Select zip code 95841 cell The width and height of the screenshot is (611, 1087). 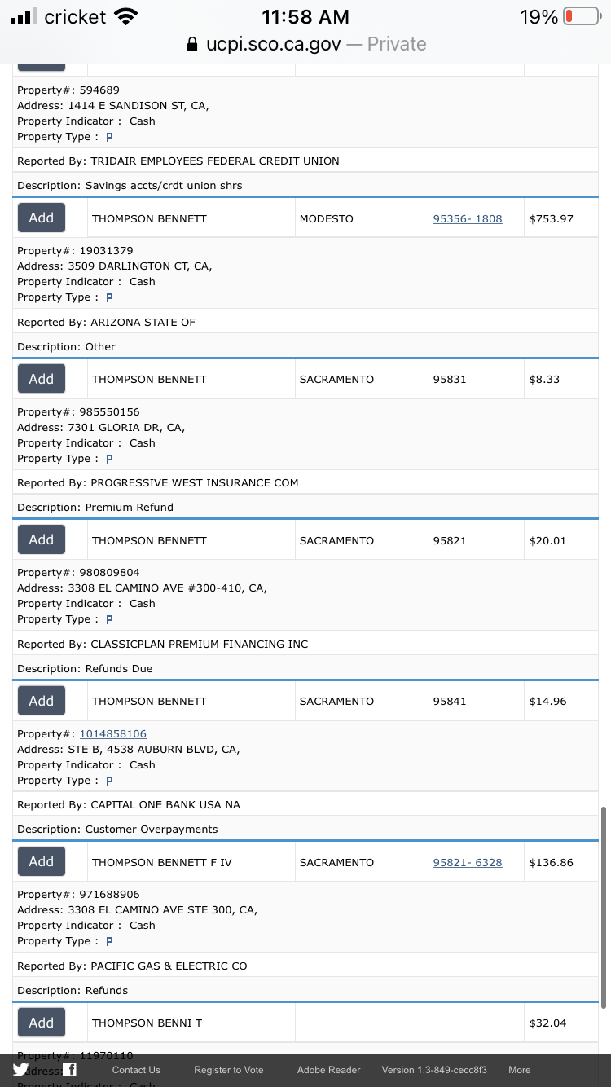(x=477, y=701)
